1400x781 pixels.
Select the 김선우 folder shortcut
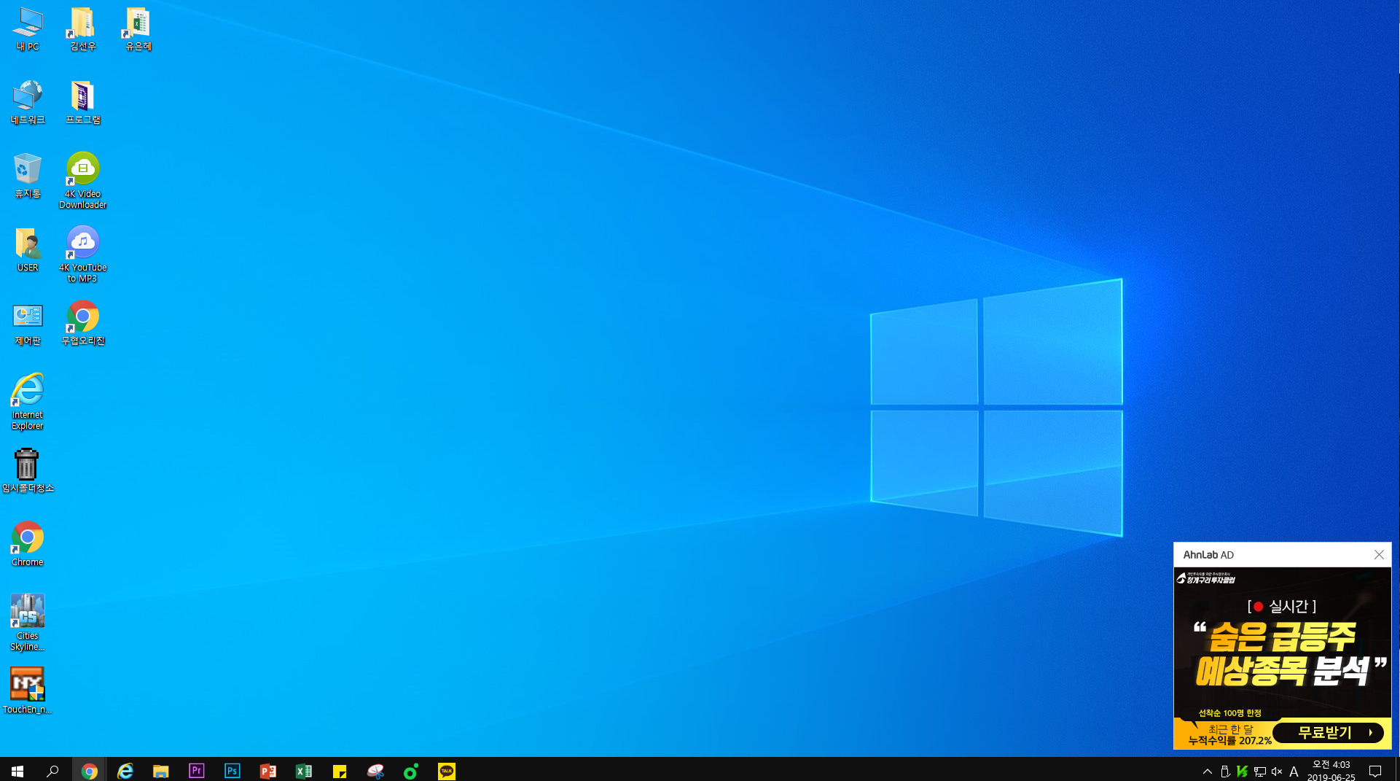pos(82,29)
